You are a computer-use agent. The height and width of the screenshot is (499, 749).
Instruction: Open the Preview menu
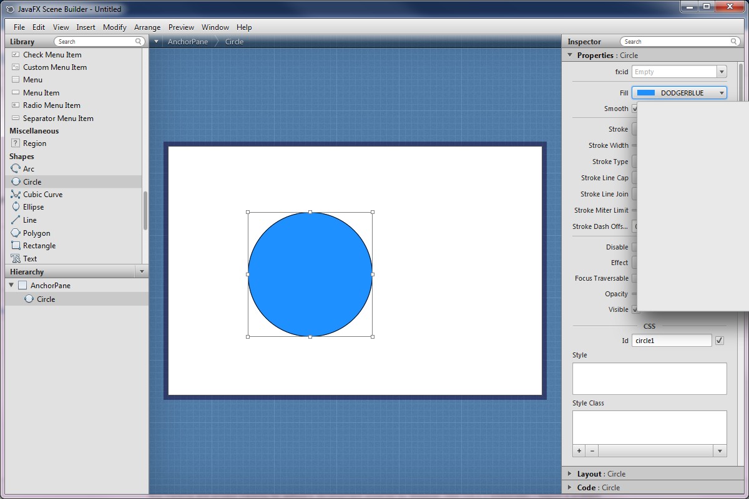pyautogui.click(x=181, y=27)
